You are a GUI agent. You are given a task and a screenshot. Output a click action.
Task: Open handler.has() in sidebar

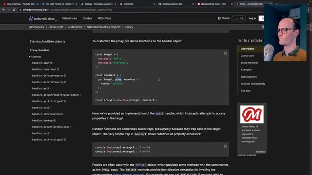pyautogui.click(x=41, y=108)
